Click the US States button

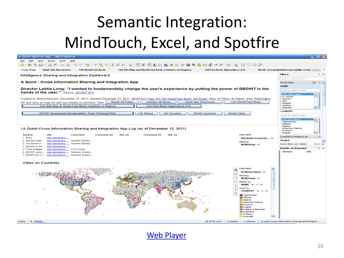point(146,114)
